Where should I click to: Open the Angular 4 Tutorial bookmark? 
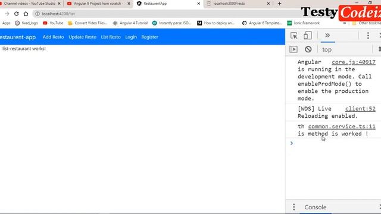tap(130, 23)
